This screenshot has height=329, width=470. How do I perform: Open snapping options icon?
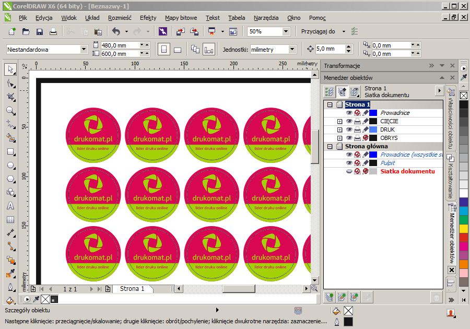tap(355, 31)
